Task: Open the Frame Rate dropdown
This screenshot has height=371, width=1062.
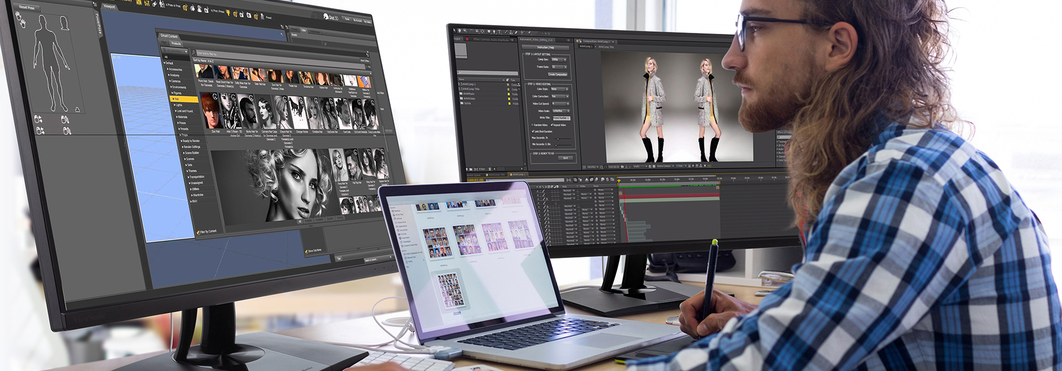Action: pos(559,67)
